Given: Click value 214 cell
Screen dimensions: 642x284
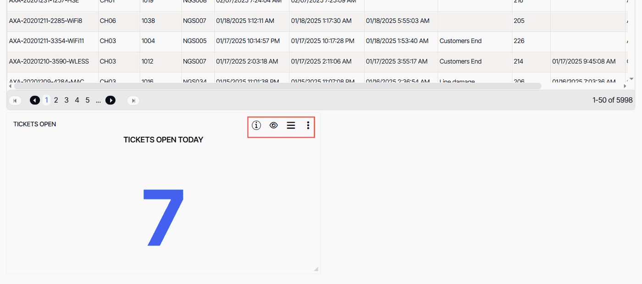Looking at the screenshot, I should click(531, 62).
